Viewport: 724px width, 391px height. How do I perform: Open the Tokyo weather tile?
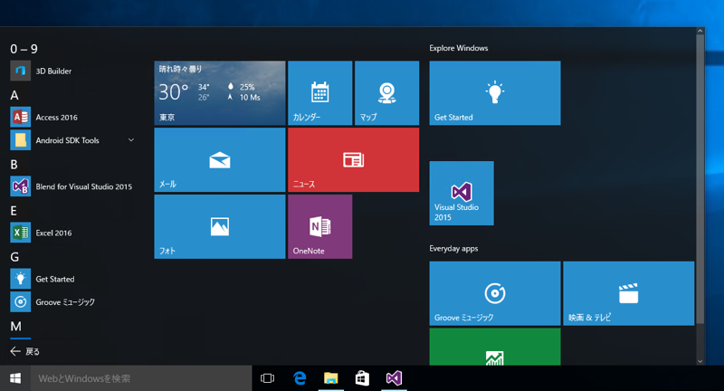point(220,93)
